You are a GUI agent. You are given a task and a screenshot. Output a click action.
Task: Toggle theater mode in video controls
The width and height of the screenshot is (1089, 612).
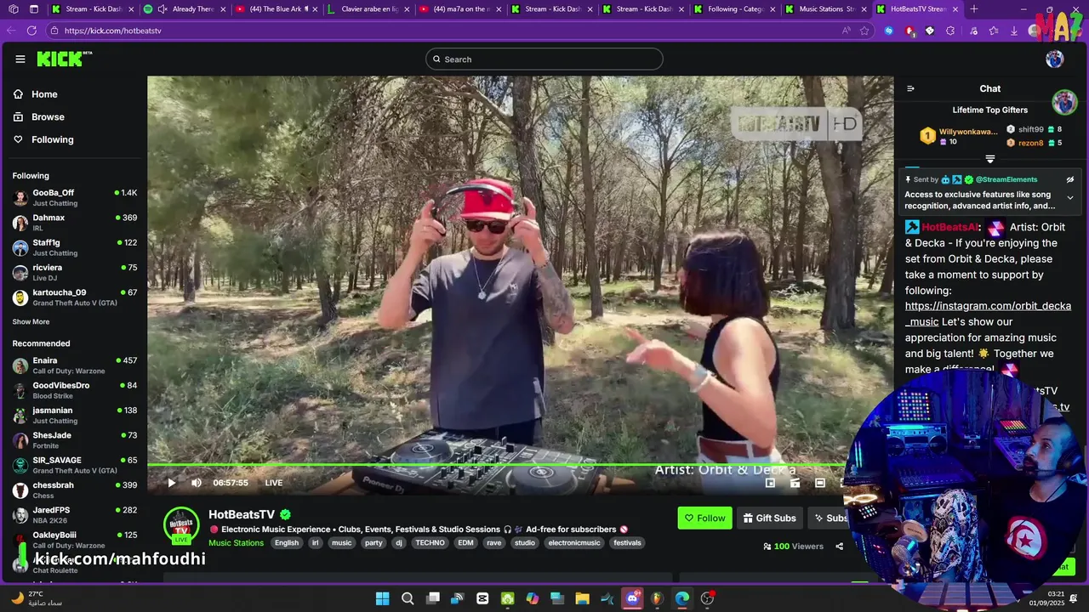pyautogui.click(x=820, y=483)
